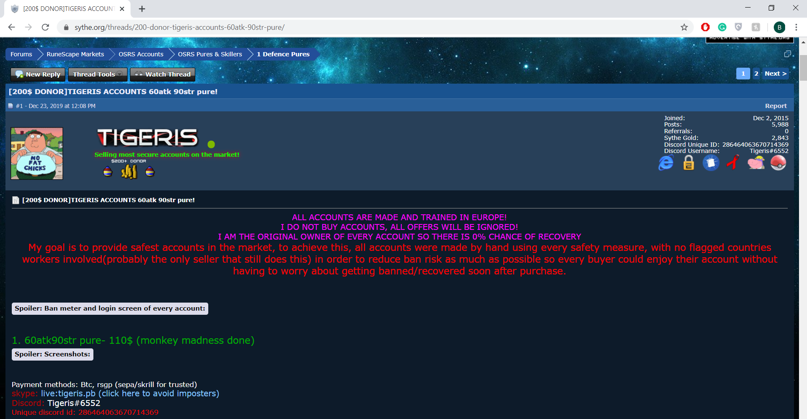Open the Chrome three-dot menu
Image resolution: width=807 pixels, height=419 pixels.
click(x=796, y=27)
